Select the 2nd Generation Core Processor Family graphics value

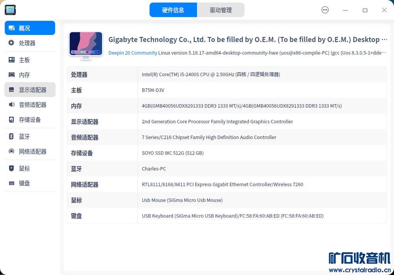click(x=217, y=122)
